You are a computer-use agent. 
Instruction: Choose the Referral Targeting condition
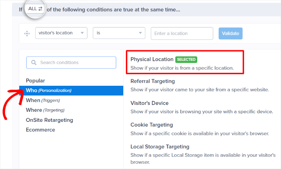tap(200, 85)
